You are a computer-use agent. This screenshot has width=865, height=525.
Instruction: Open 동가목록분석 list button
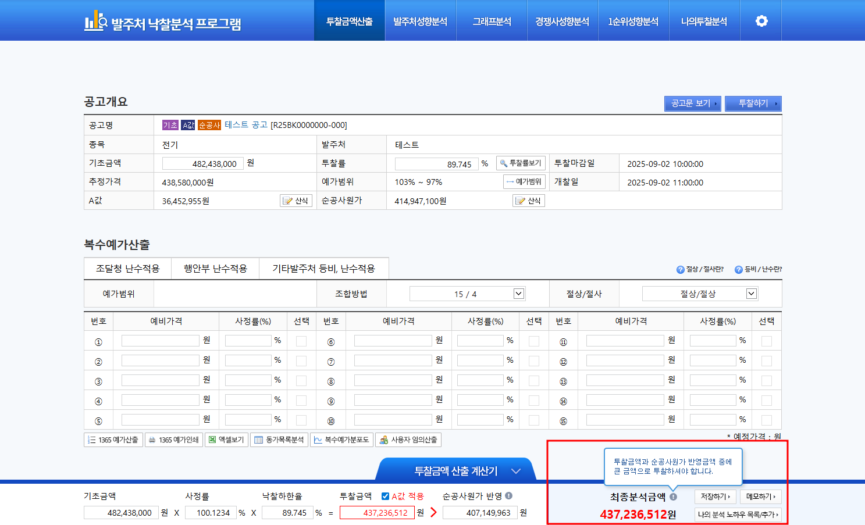(279, 440)
